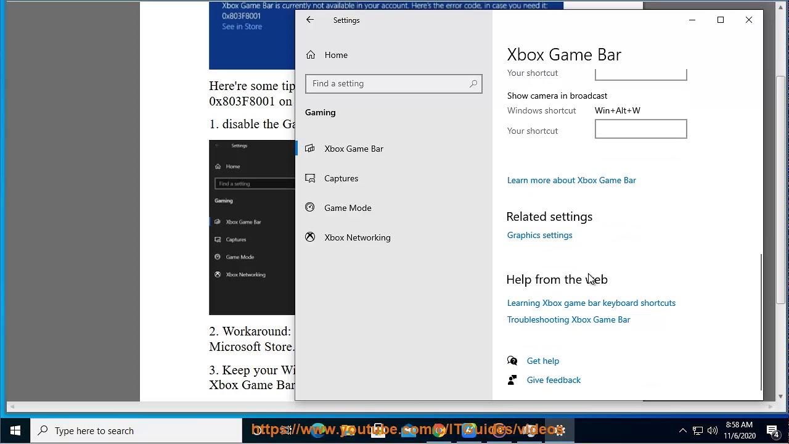Click the Xbox Networking sidebar icon

(310, 237)
